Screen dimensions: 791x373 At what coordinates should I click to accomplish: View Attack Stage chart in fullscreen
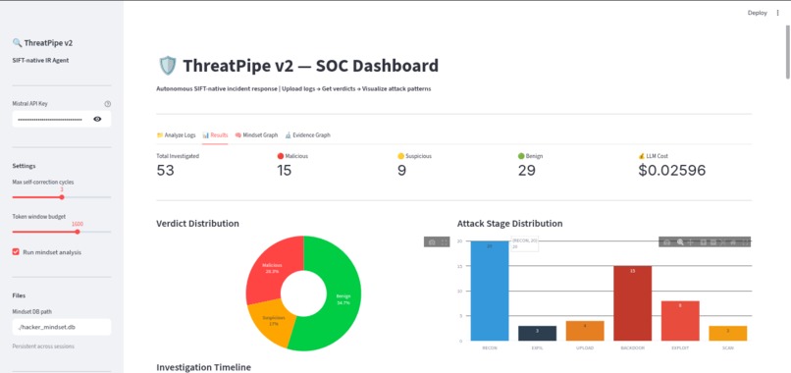click(746, 242)
